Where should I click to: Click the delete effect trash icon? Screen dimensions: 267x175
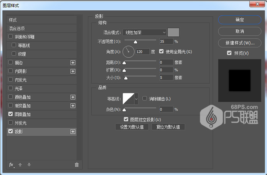click(77, 165)
